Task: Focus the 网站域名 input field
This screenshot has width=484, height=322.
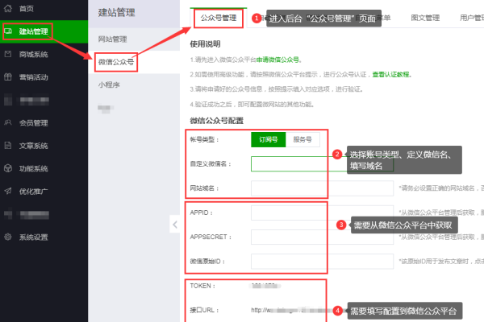Action: 322,188
